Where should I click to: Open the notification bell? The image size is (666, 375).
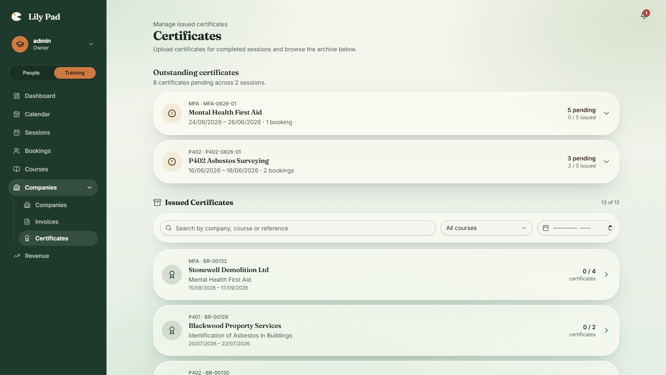click(x=644, y=15)
